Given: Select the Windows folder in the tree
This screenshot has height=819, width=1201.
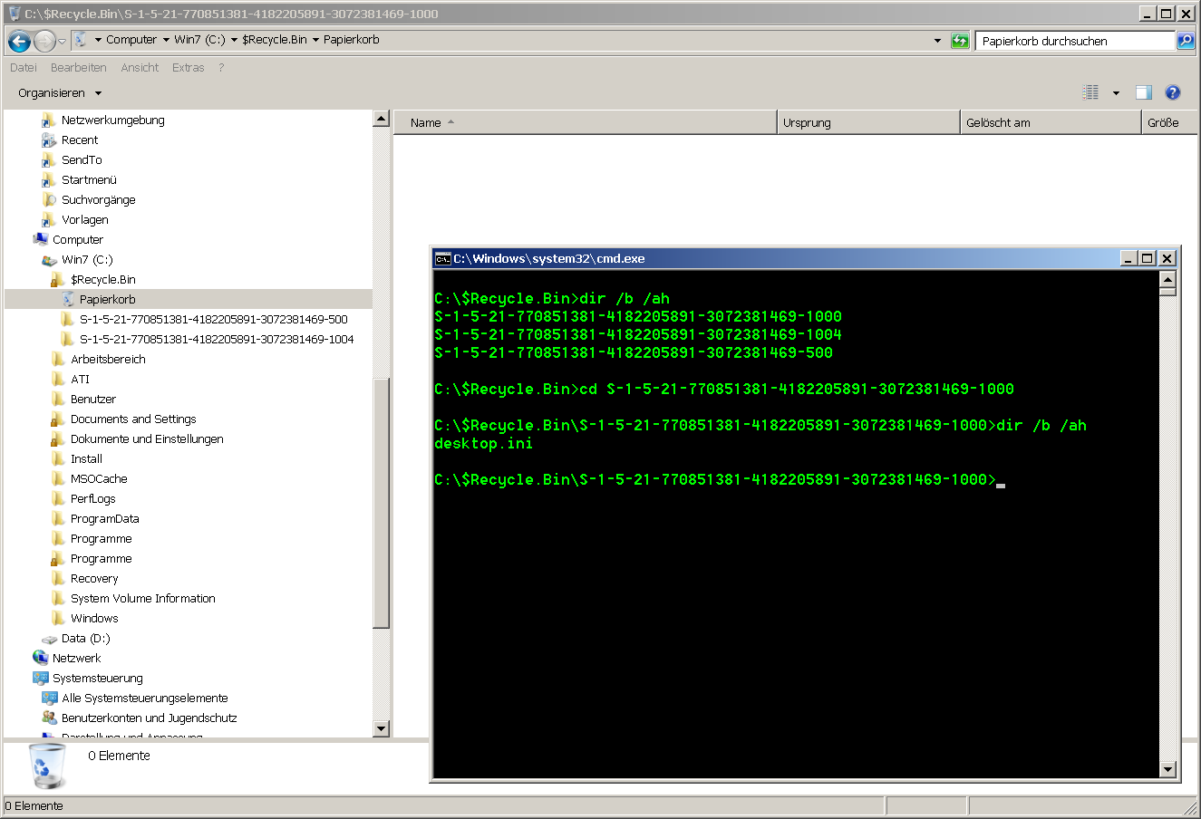Looking at the screenshot, I should (x=94, y=618).
